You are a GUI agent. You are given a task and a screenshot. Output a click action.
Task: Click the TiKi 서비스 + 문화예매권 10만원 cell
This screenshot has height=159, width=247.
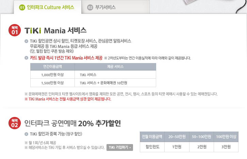(x=115, y=83)
